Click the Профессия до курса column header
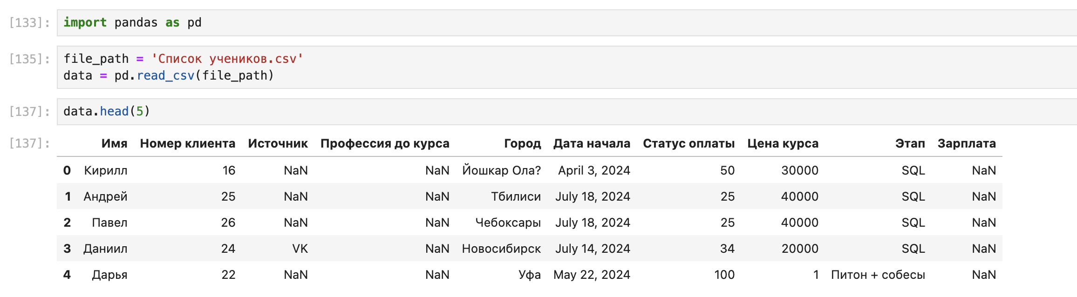The image size is (1077, 297). [x=385, y=143]
